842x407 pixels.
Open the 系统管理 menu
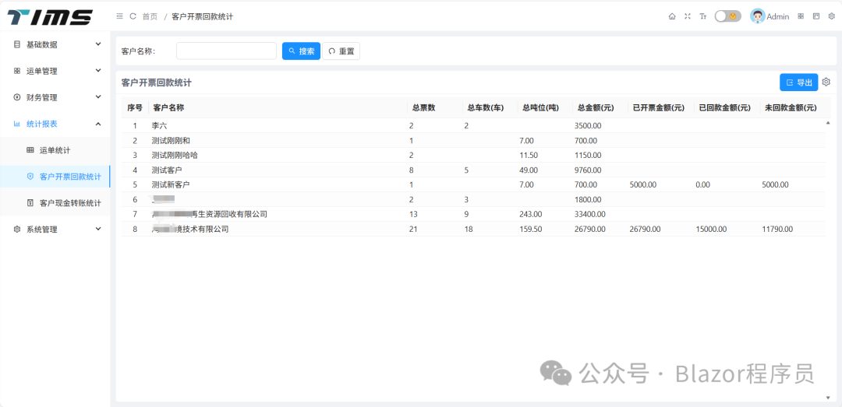(55, 229)
